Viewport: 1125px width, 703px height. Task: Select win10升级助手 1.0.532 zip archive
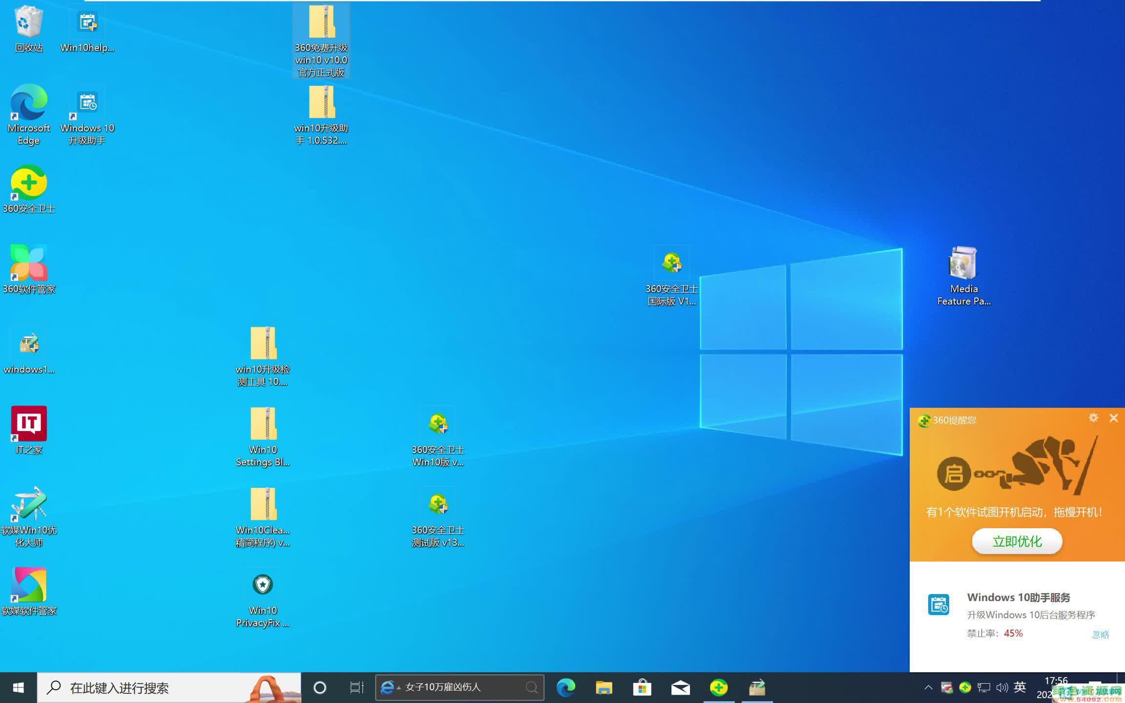tap(321, 115)
